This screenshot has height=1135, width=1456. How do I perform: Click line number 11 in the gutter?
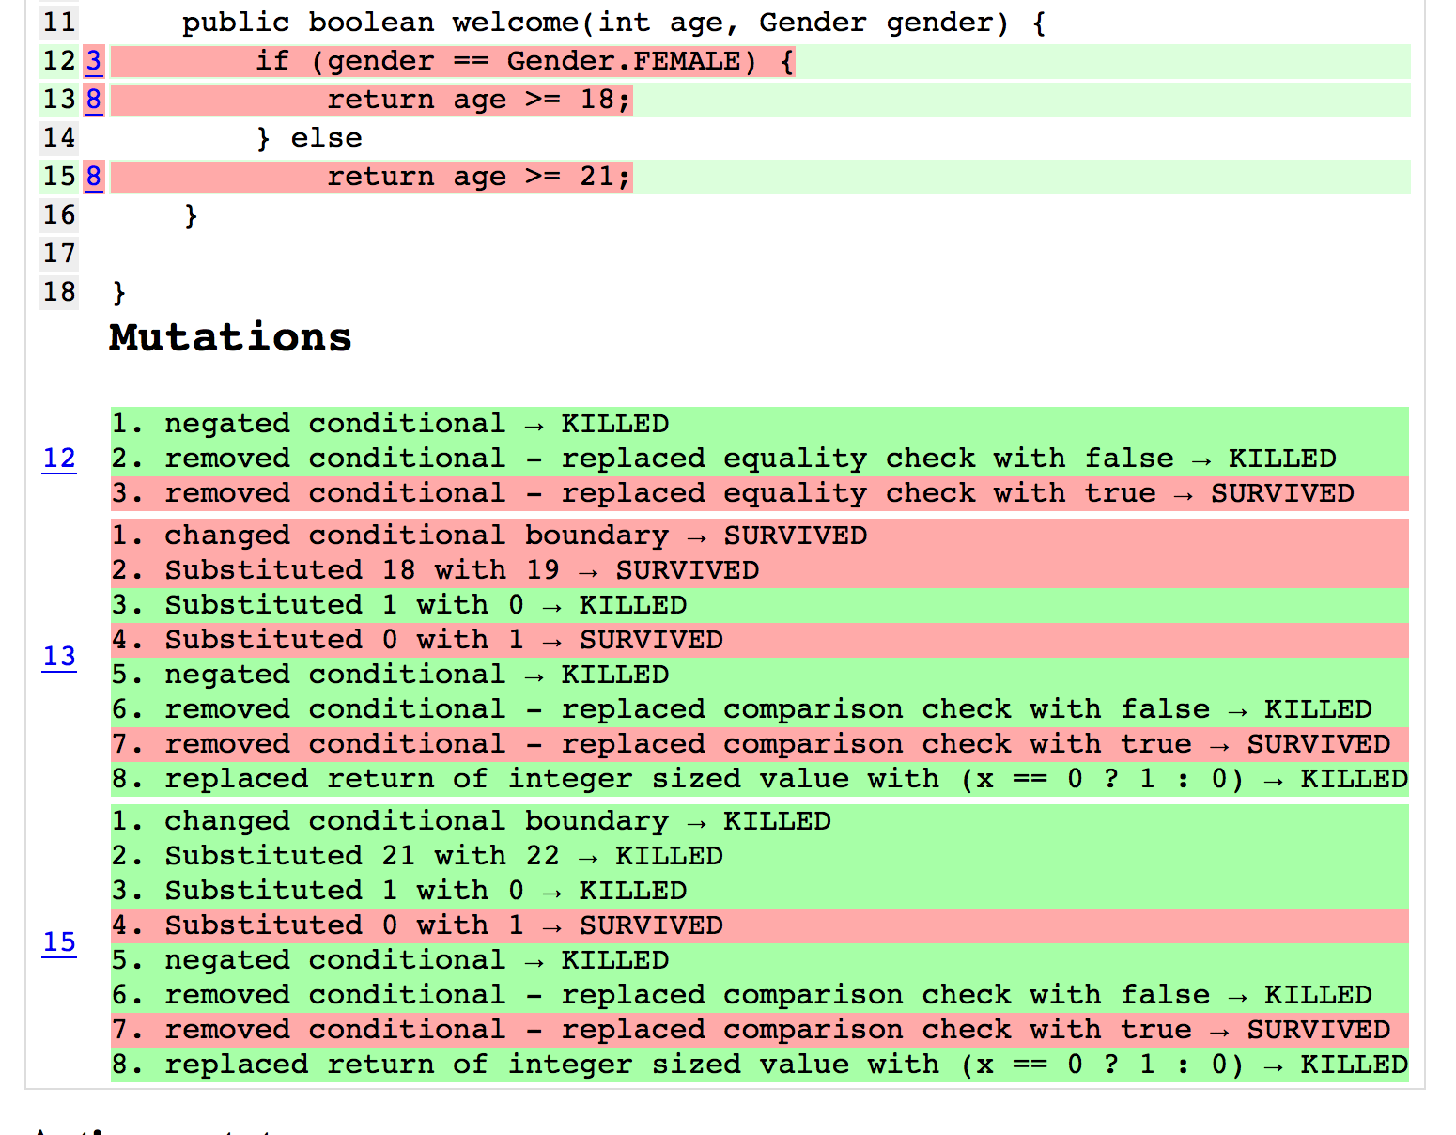point(59,23)
